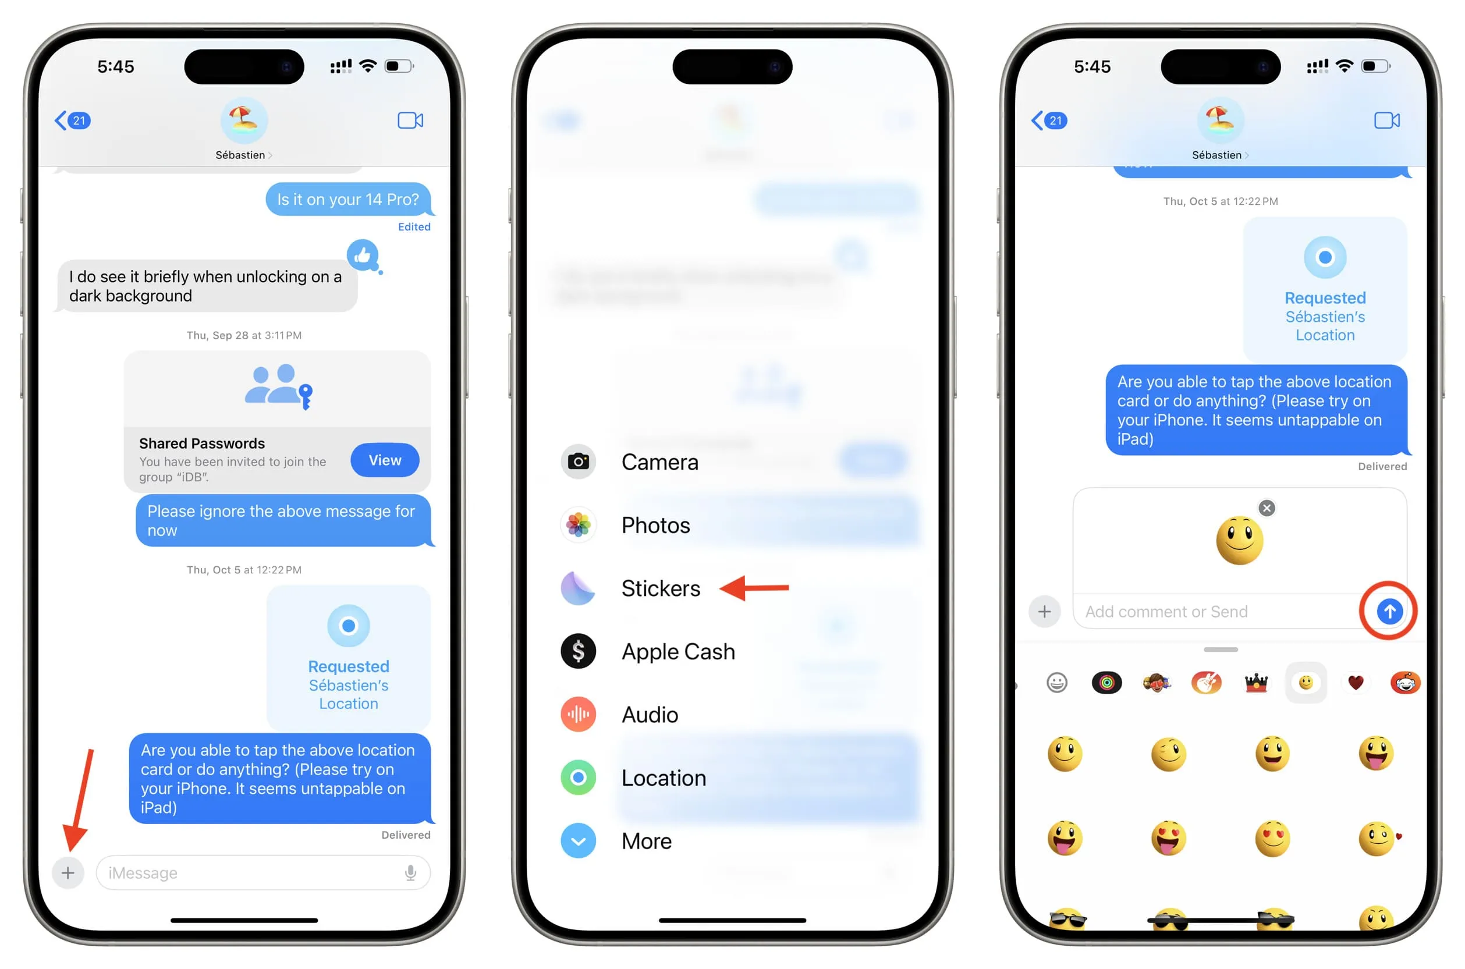Image resolution: width=1465 pixels, height=969 pixels.
Task: Tap the More options expander
Action: [580, 840]
